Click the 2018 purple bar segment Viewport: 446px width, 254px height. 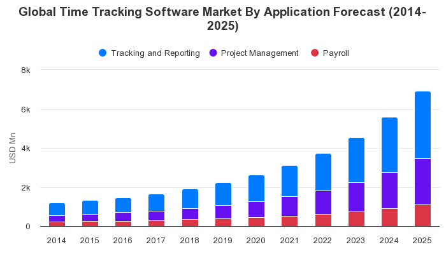[x=190, y=214]
